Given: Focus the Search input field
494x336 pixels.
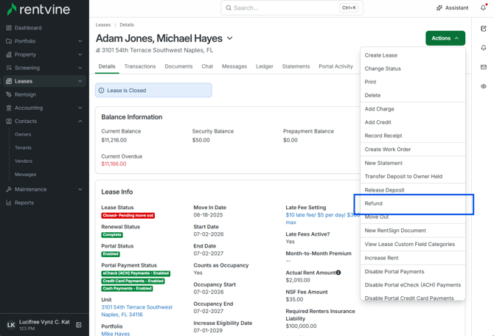Looking at the screenshot, I should 292,8.
